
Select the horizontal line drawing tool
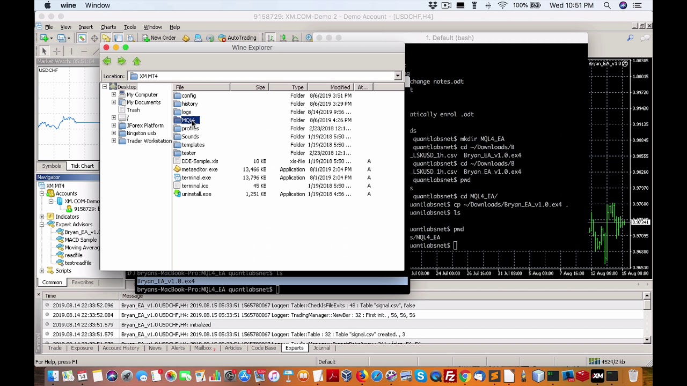(x=84, y=51)
